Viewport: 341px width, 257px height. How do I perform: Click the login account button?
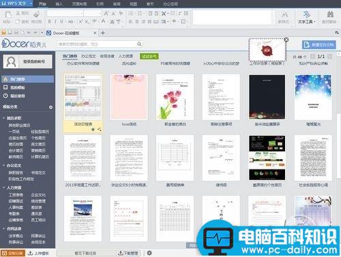27,62
